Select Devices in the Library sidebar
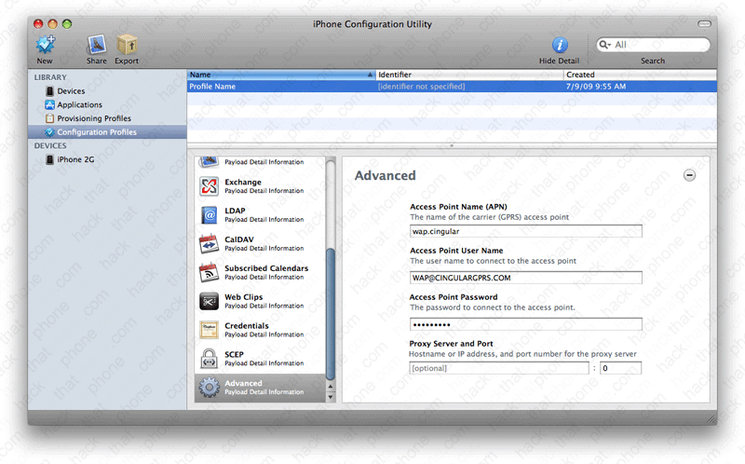This screenshot has width=745, height=464. 71,91
